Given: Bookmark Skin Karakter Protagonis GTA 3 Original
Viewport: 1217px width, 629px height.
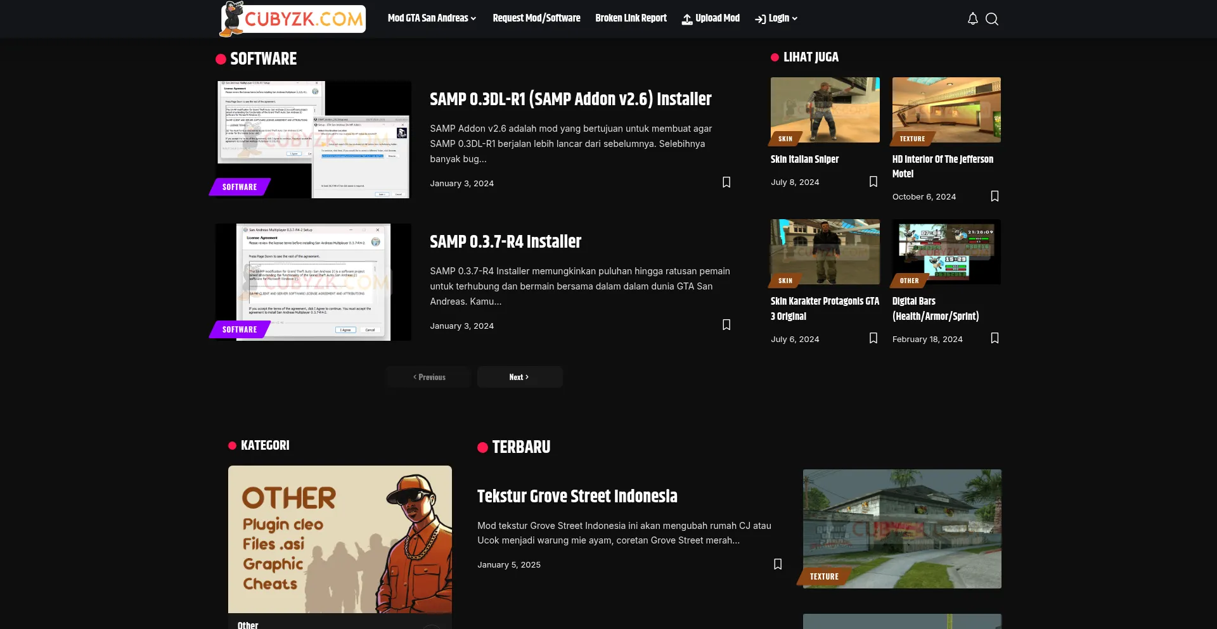Looking at the screenshot, I should click(x=873, y=338).
